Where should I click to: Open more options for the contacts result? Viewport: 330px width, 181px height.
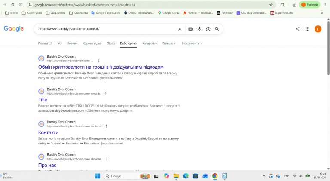click(106, 126)
